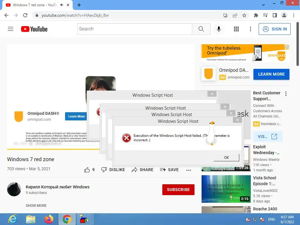
Task: Subscribe to the channel
Action: (178, 190)
